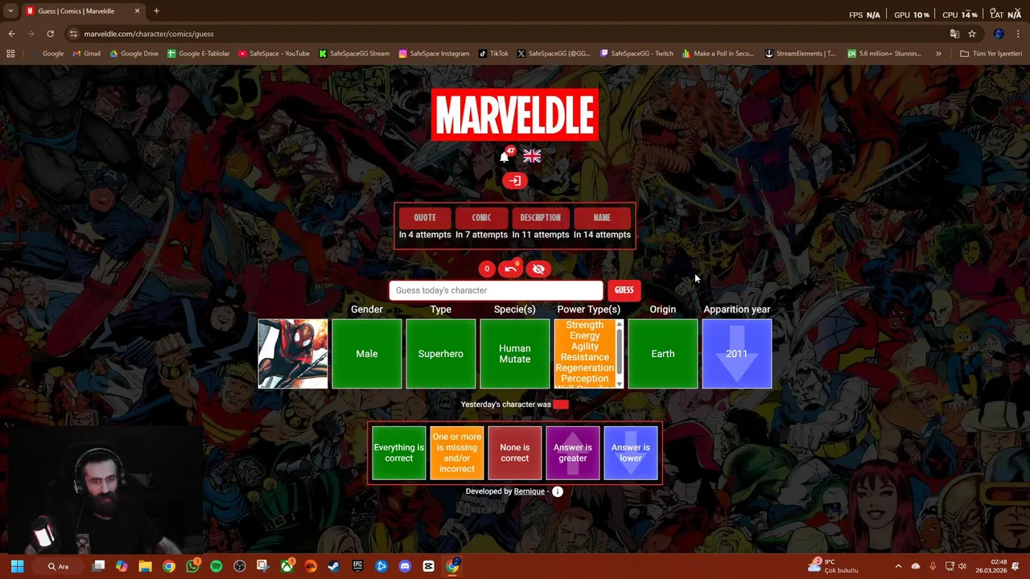Open the tab search dropdown arrow
Screen dimensions: 1030x579
(x=10, y=11)
